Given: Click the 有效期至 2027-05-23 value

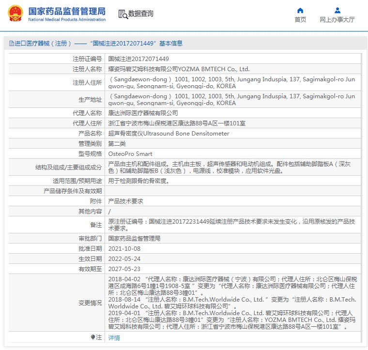Looking at the screenshot, I should [x=124, y=269].
